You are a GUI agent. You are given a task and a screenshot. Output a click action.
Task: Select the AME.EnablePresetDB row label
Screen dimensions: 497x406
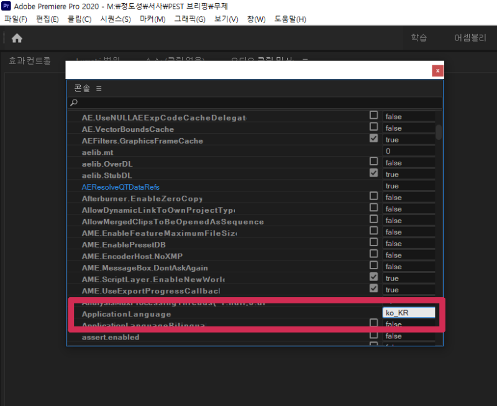pyautogui.click(x=124, y=245)
